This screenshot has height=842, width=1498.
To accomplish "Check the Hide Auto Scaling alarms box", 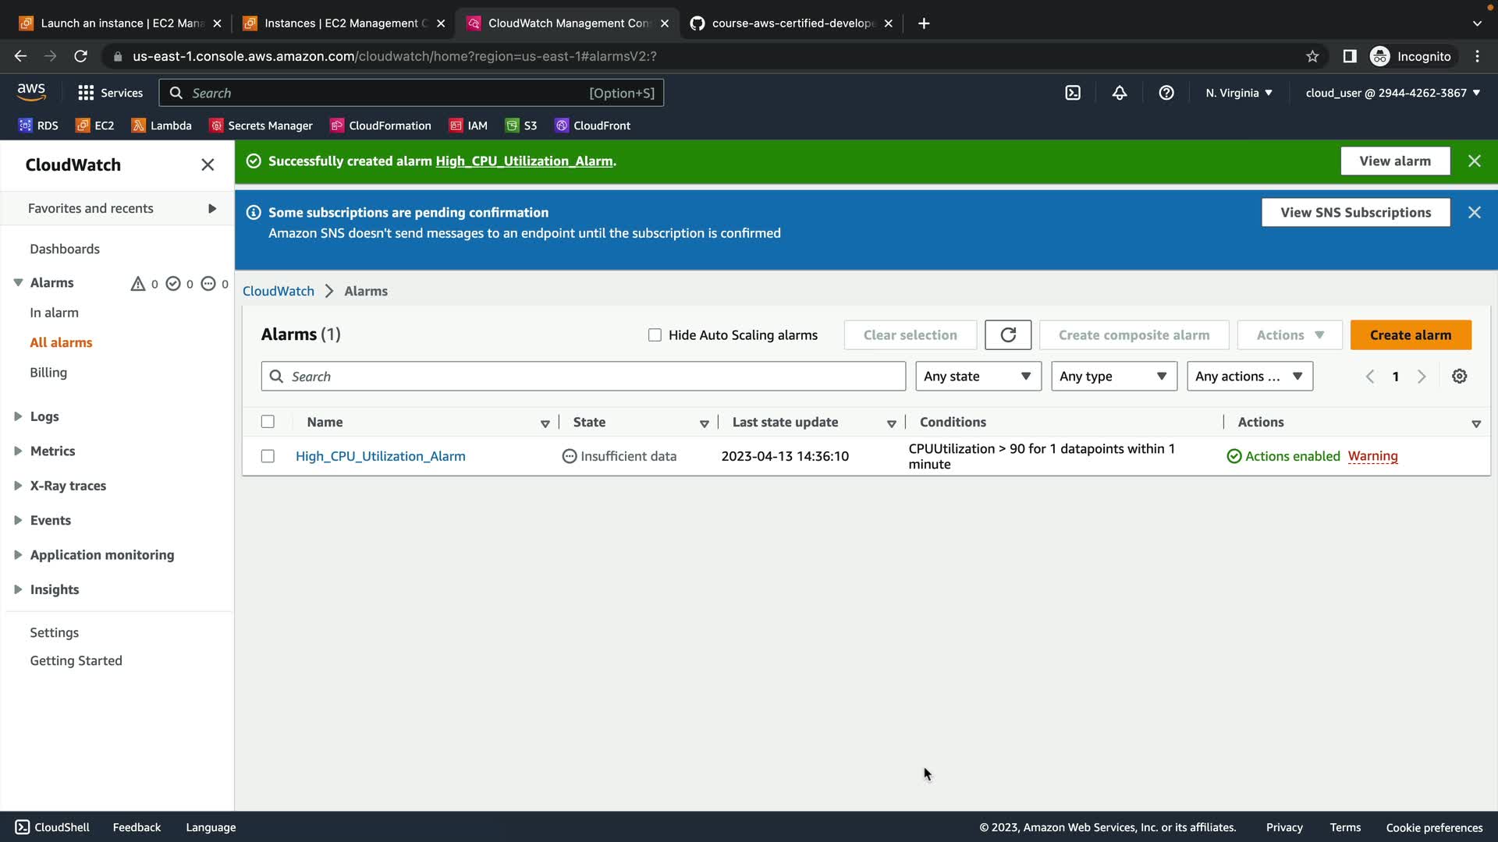I will pyautogui.click(x=655, y=335).
